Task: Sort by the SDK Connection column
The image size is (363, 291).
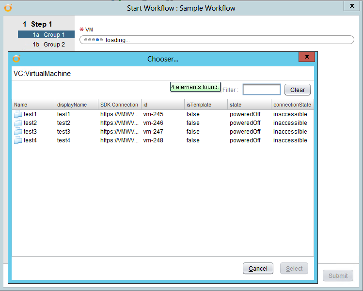Action: pyautogui.click(x=119, y=105)
